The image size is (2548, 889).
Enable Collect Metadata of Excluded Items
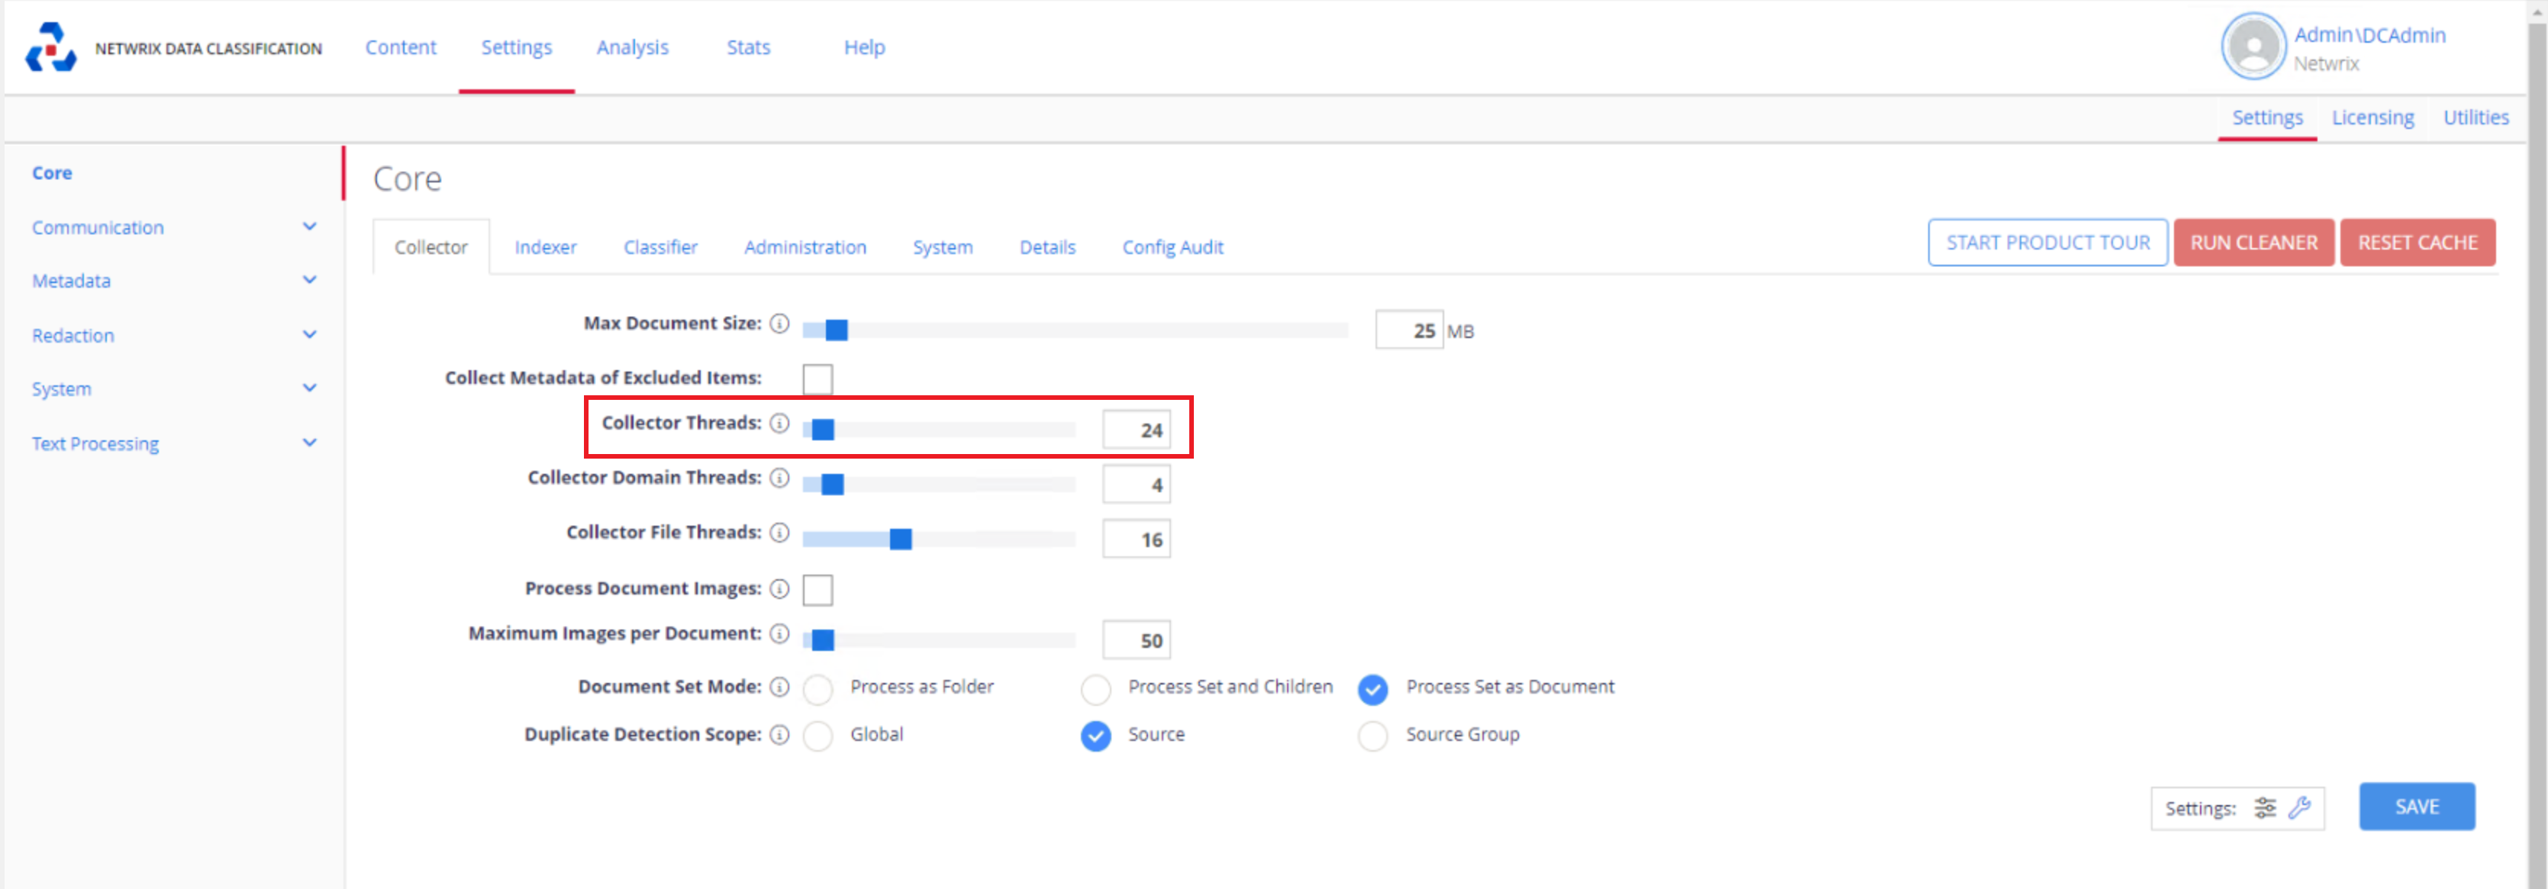pos(817,378)
